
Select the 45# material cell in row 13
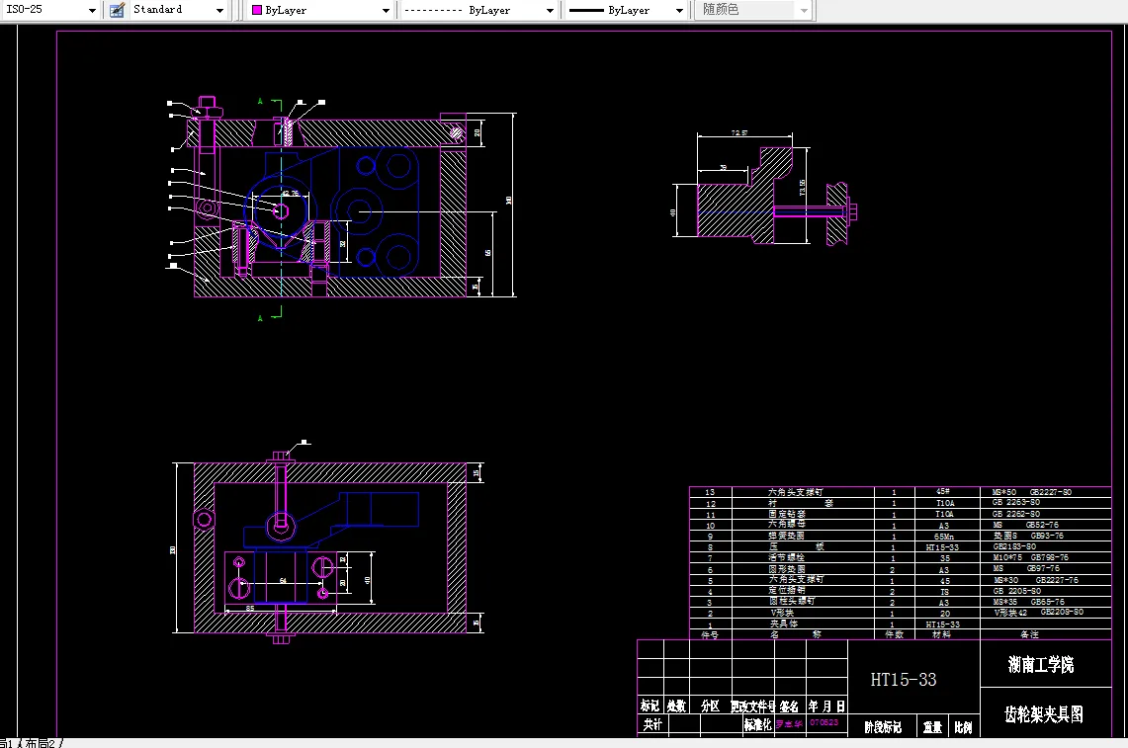point(943,492)
